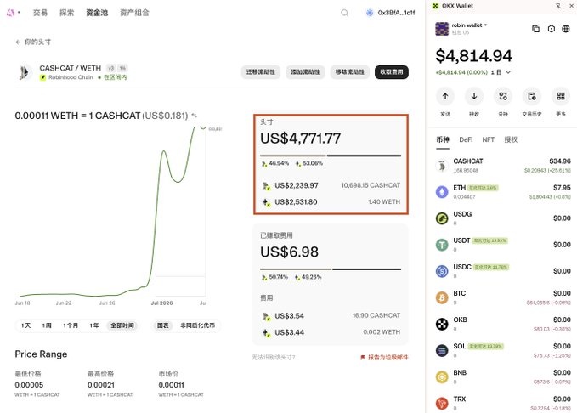577x413 pixels.
Task: Click the CASHCAT token icon in wallet
Action: pyautogui.click(x=442, y=166)
